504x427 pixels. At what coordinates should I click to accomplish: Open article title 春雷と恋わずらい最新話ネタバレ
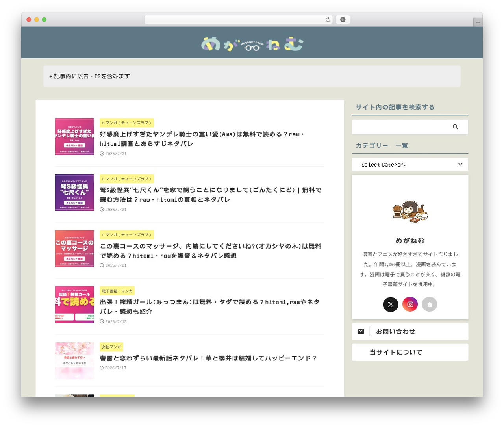point(208,358)
